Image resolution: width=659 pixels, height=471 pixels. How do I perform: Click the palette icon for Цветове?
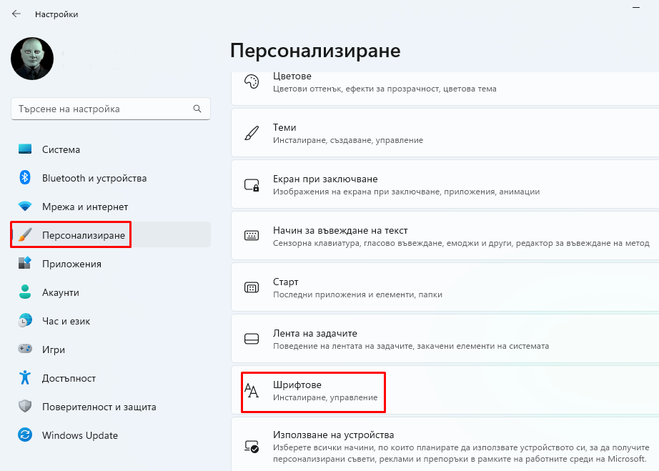click(x=252, y=82)
